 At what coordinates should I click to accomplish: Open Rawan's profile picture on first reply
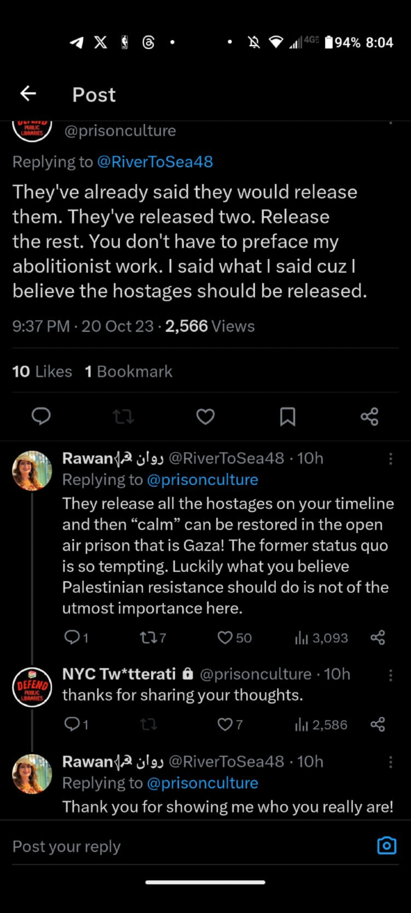point(32,470)
